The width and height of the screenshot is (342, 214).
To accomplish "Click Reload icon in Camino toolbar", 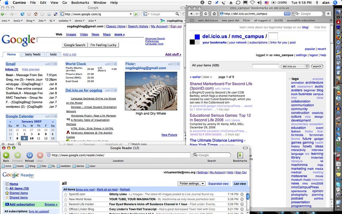I will pos(22,14).
